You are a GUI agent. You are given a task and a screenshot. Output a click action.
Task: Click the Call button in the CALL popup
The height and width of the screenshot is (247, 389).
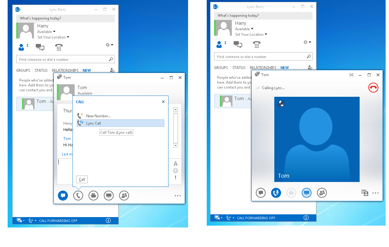click(82, 180)
